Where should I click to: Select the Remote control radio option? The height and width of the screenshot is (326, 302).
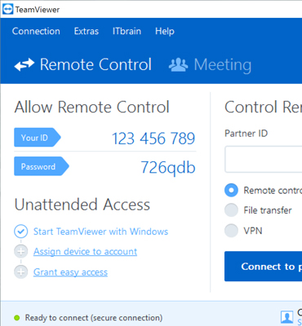click(x=231, y=190)
